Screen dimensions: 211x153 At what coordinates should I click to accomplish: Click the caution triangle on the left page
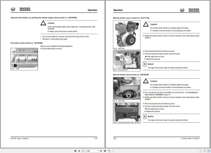coord(43,23)
